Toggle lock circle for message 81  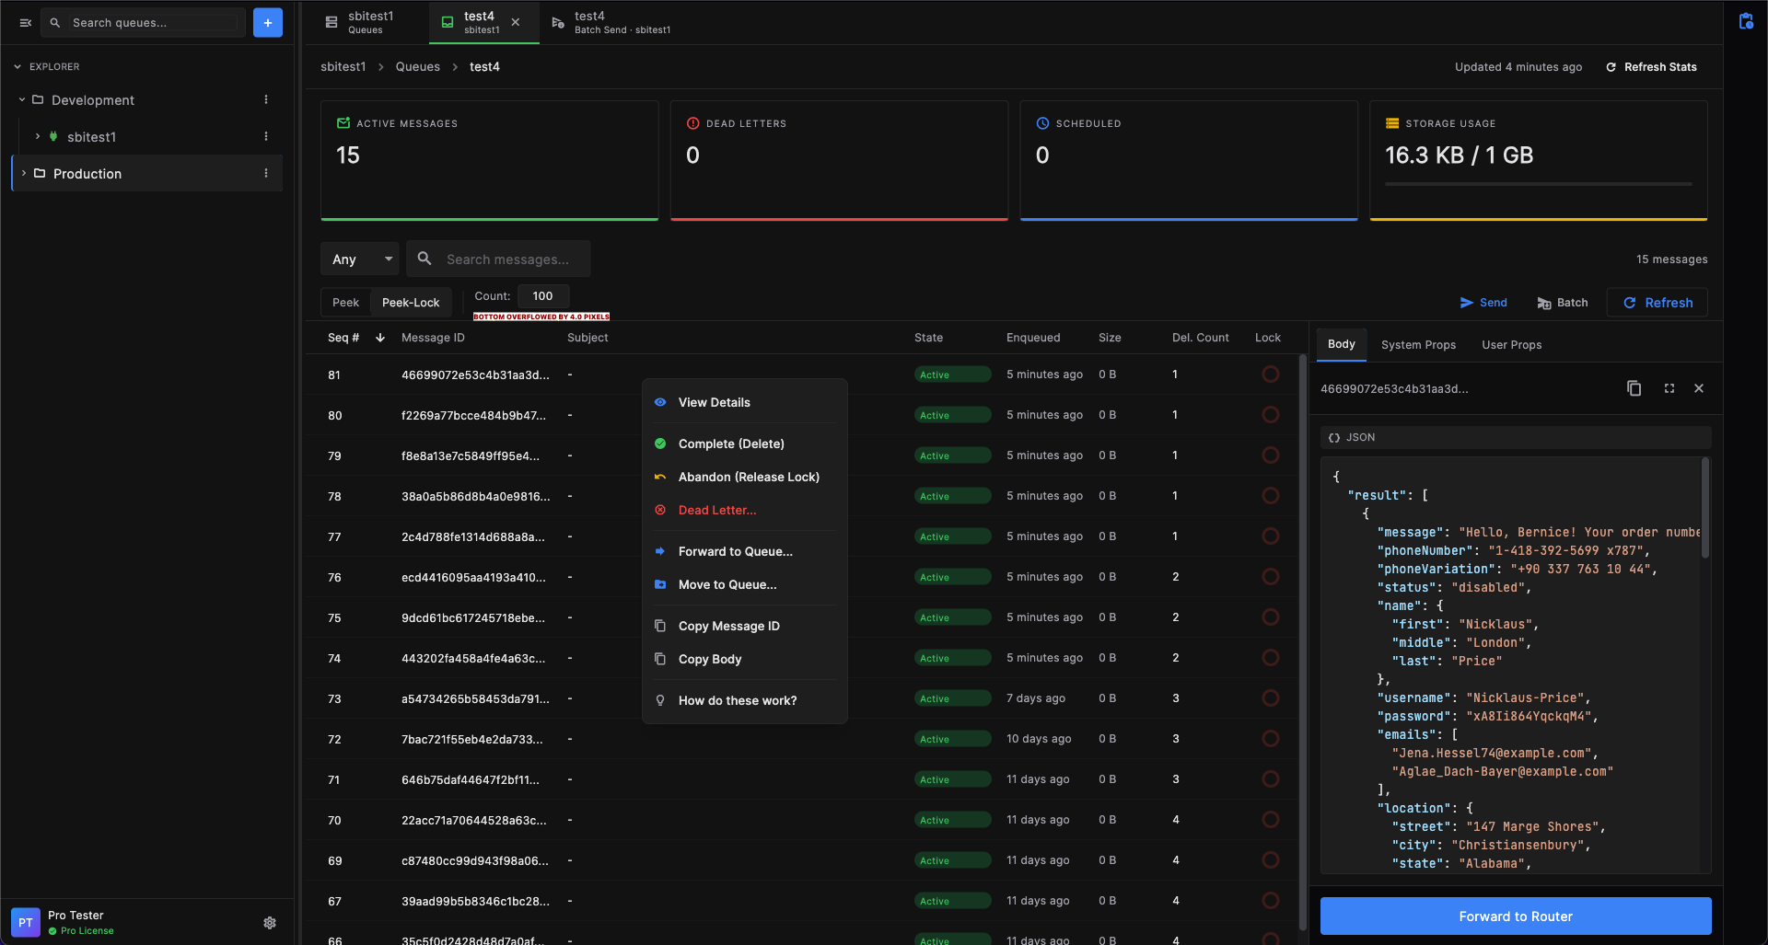(1270, 375)
